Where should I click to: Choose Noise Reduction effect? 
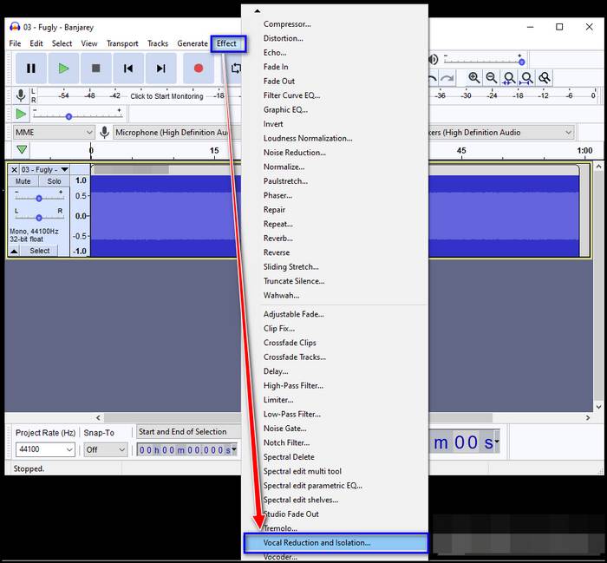335,153
